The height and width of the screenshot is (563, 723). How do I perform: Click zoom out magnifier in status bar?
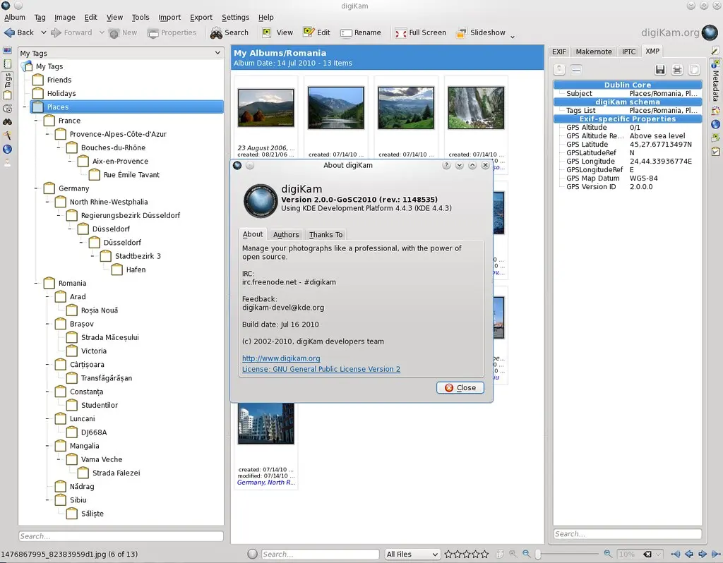(526, 554)
